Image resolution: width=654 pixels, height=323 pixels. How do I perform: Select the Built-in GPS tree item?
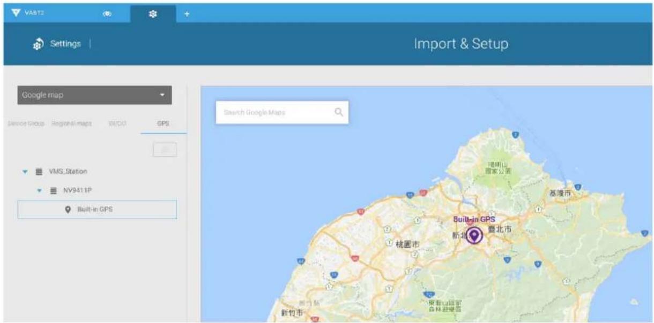(x=97, y=210)
